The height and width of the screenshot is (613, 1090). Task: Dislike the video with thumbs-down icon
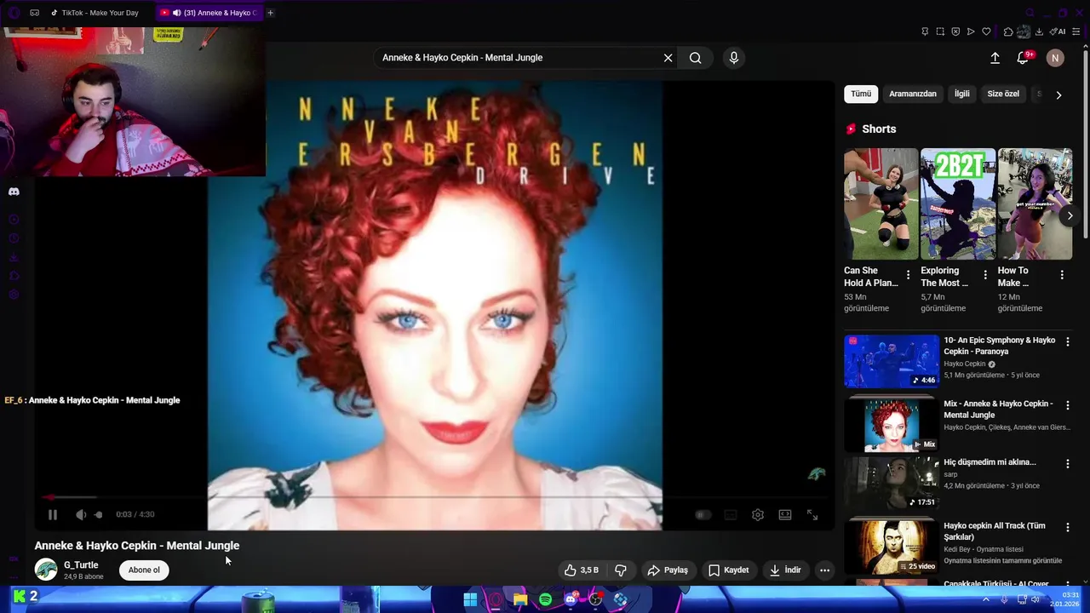(621, 570)
